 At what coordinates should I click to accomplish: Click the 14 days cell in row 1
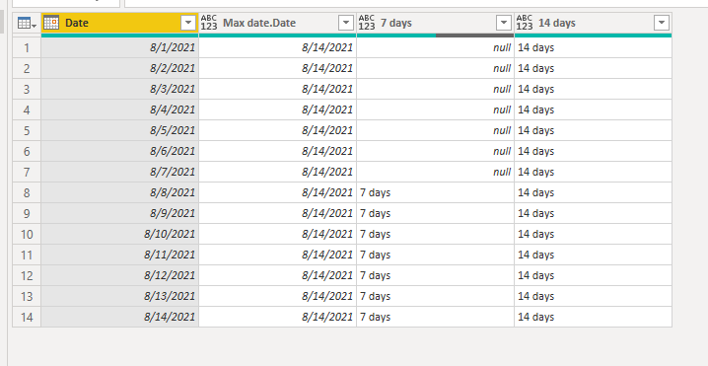(593, 47)
